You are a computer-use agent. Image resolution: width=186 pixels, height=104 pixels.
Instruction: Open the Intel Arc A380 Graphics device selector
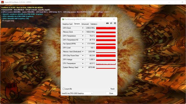[77, 93]
